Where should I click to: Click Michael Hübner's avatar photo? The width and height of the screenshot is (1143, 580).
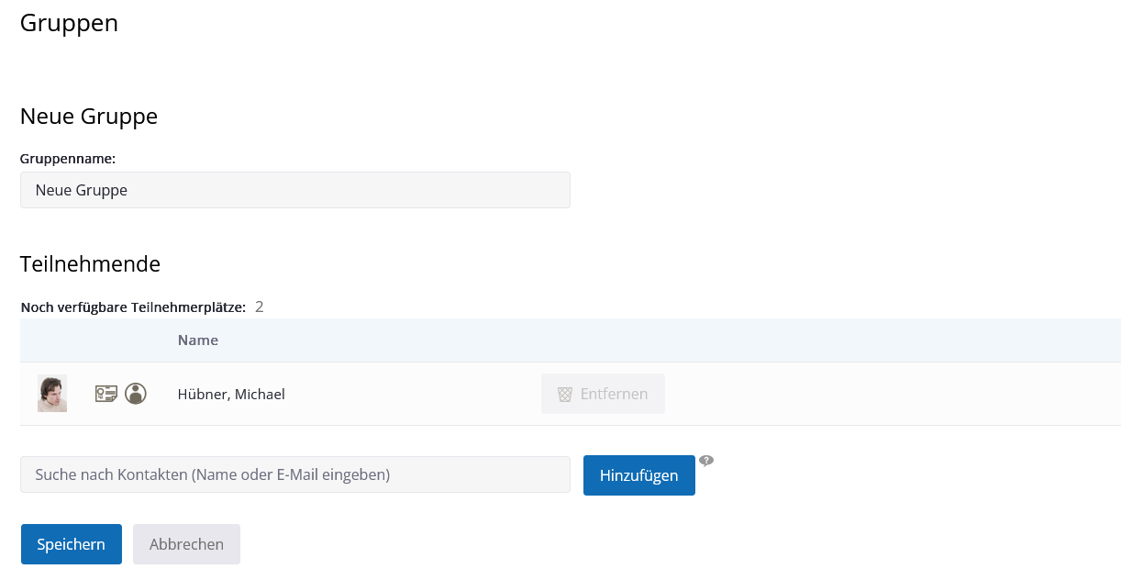[52, 394]
